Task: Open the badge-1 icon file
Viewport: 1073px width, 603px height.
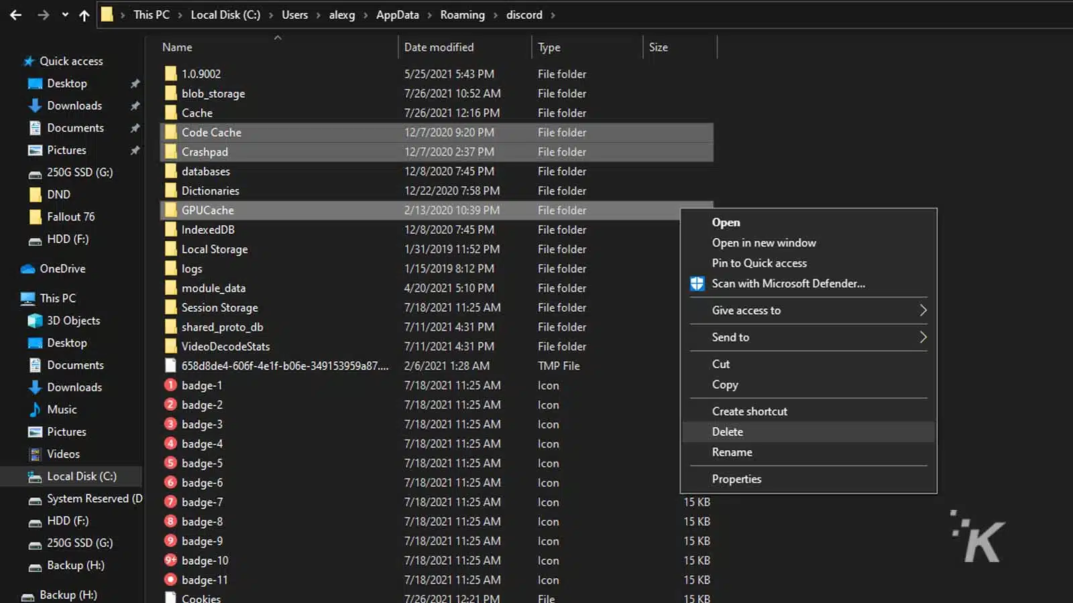Action: (201, 385)
